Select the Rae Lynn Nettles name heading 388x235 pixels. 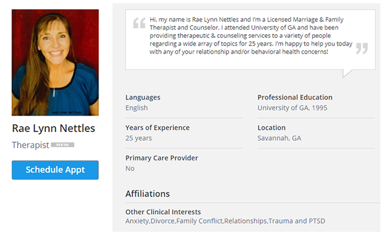point(54,128)
